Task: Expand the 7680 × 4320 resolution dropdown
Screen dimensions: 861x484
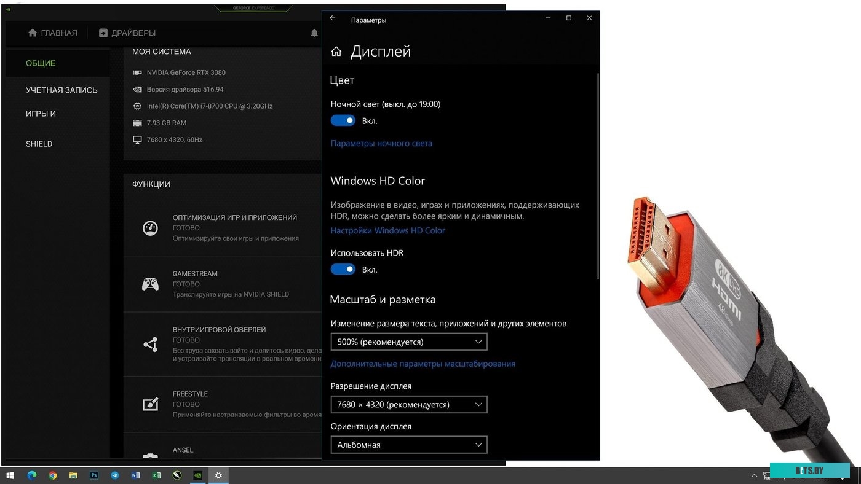Action: click(409, 405)
